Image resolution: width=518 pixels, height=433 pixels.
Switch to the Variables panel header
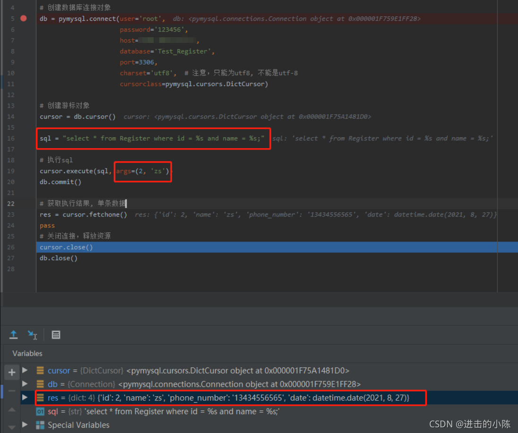coord(27,353)
